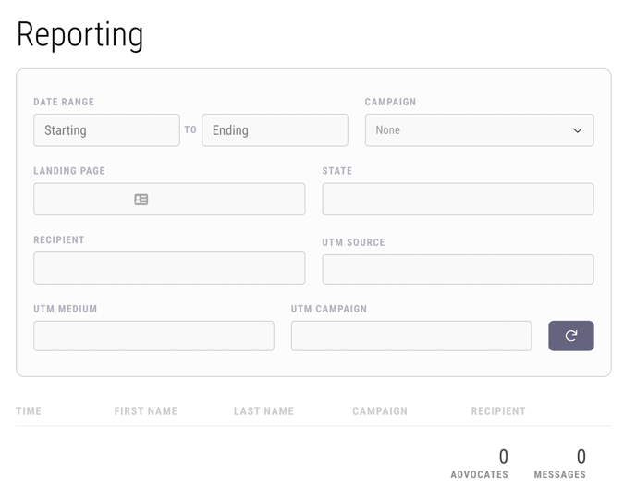636x502 pixels.
Task: Select the Recipient filter input box
Action: [169, 268]
